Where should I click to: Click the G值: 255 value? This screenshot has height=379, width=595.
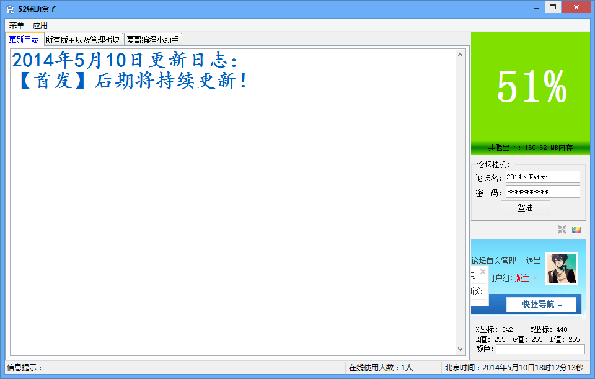tap(528, 339)
